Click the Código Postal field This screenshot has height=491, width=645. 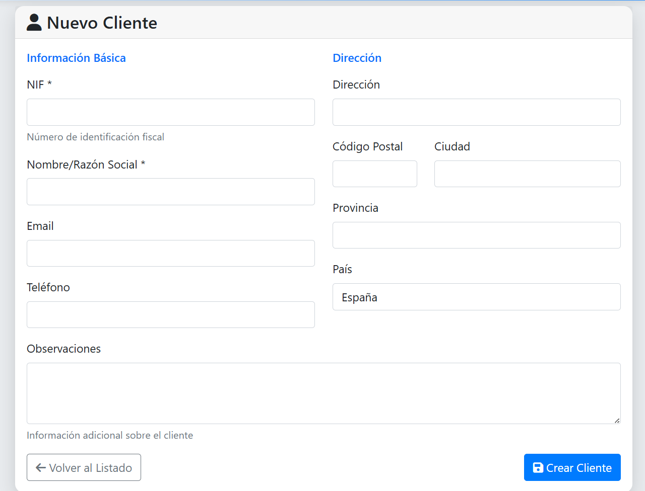[x=374, y=174]
